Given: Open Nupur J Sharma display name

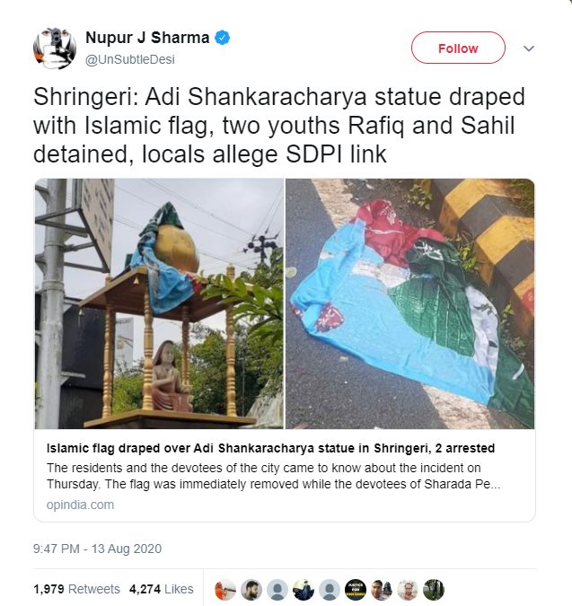Looking at the screenshot, I should coord(147,38).
